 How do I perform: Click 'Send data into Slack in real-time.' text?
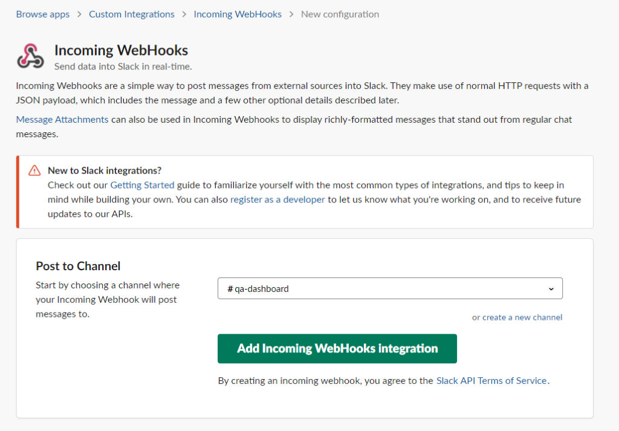click(123, 66)
